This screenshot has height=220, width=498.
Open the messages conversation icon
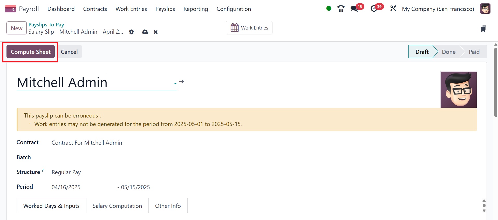coord(354,9)
